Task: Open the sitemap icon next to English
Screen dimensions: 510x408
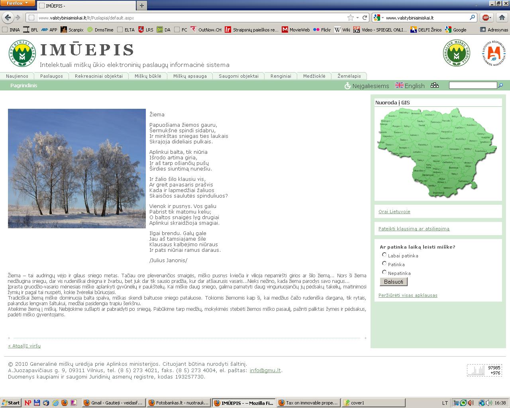Action: 435,85
